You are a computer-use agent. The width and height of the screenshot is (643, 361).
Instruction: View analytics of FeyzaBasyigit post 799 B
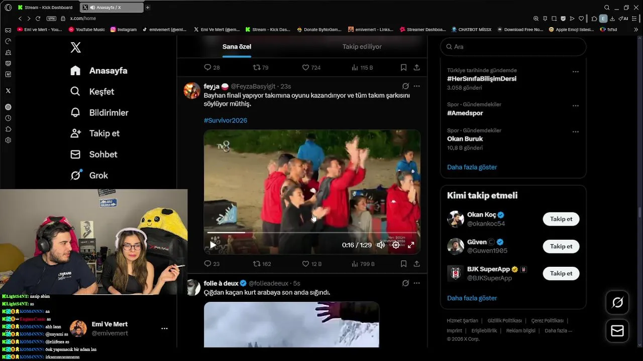(x=363, y=264)
